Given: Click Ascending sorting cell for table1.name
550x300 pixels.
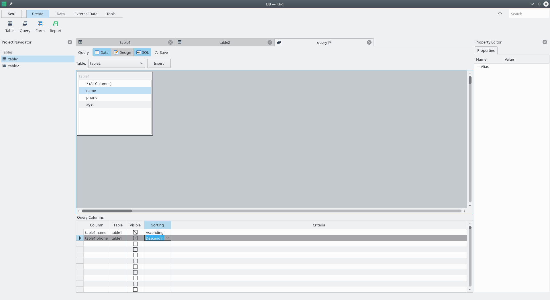Looking at the screenshot, I should pos(157,232).
